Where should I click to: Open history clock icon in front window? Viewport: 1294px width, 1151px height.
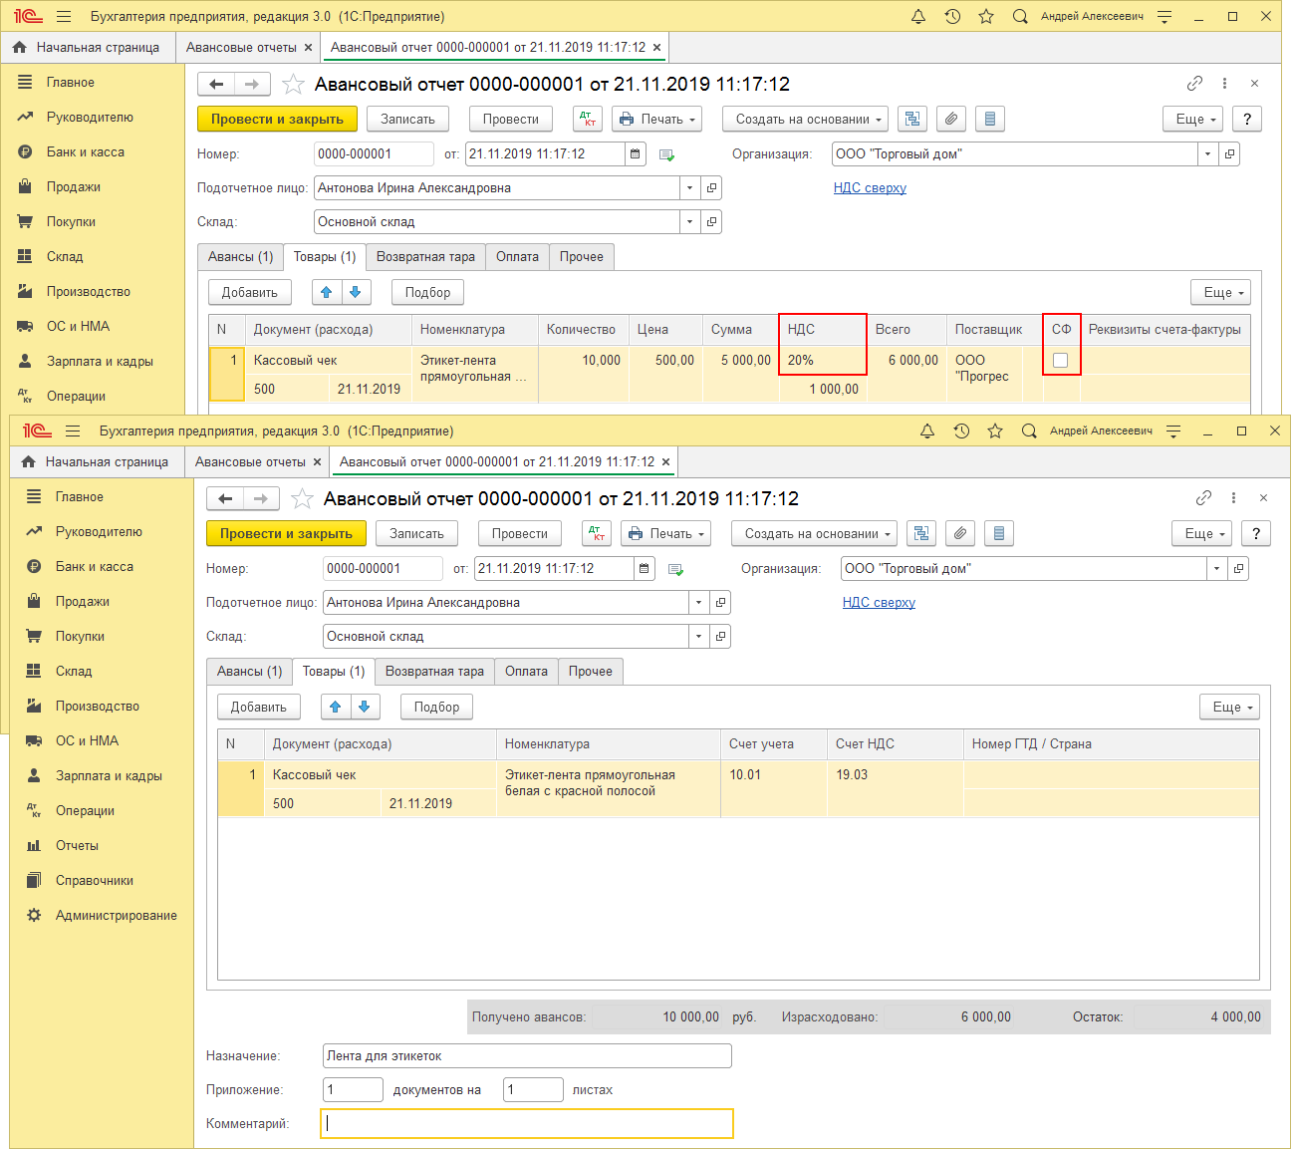[x=961, y=431]
